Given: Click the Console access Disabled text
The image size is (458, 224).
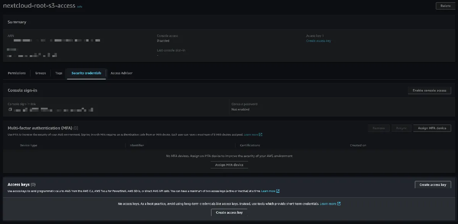Looking at the screenshot, I should point(163,41).
